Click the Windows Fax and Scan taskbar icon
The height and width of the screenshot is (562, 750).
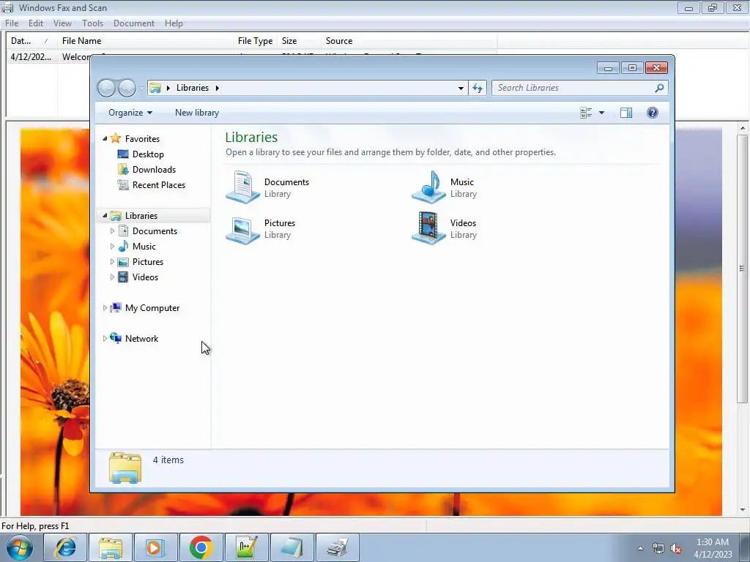tap(338, 547)
